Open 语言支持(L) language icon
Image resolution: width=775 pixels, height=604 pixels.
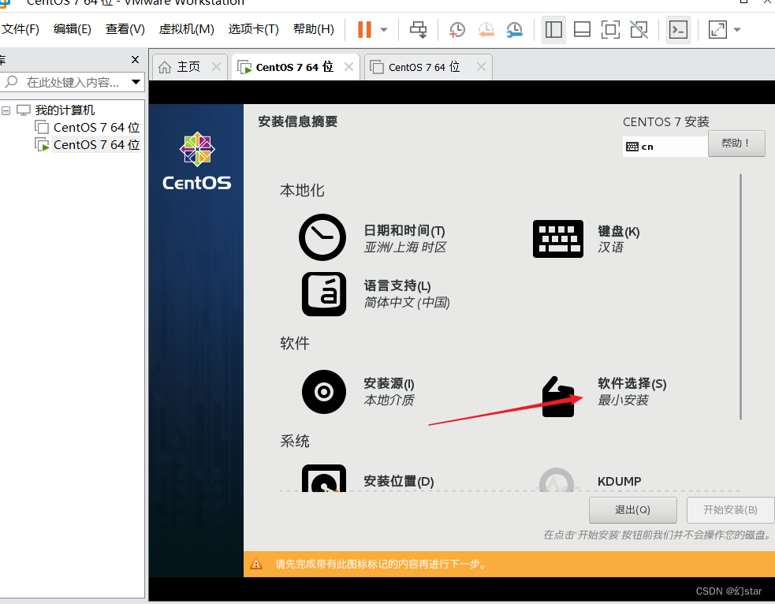(x=324, y=293)
